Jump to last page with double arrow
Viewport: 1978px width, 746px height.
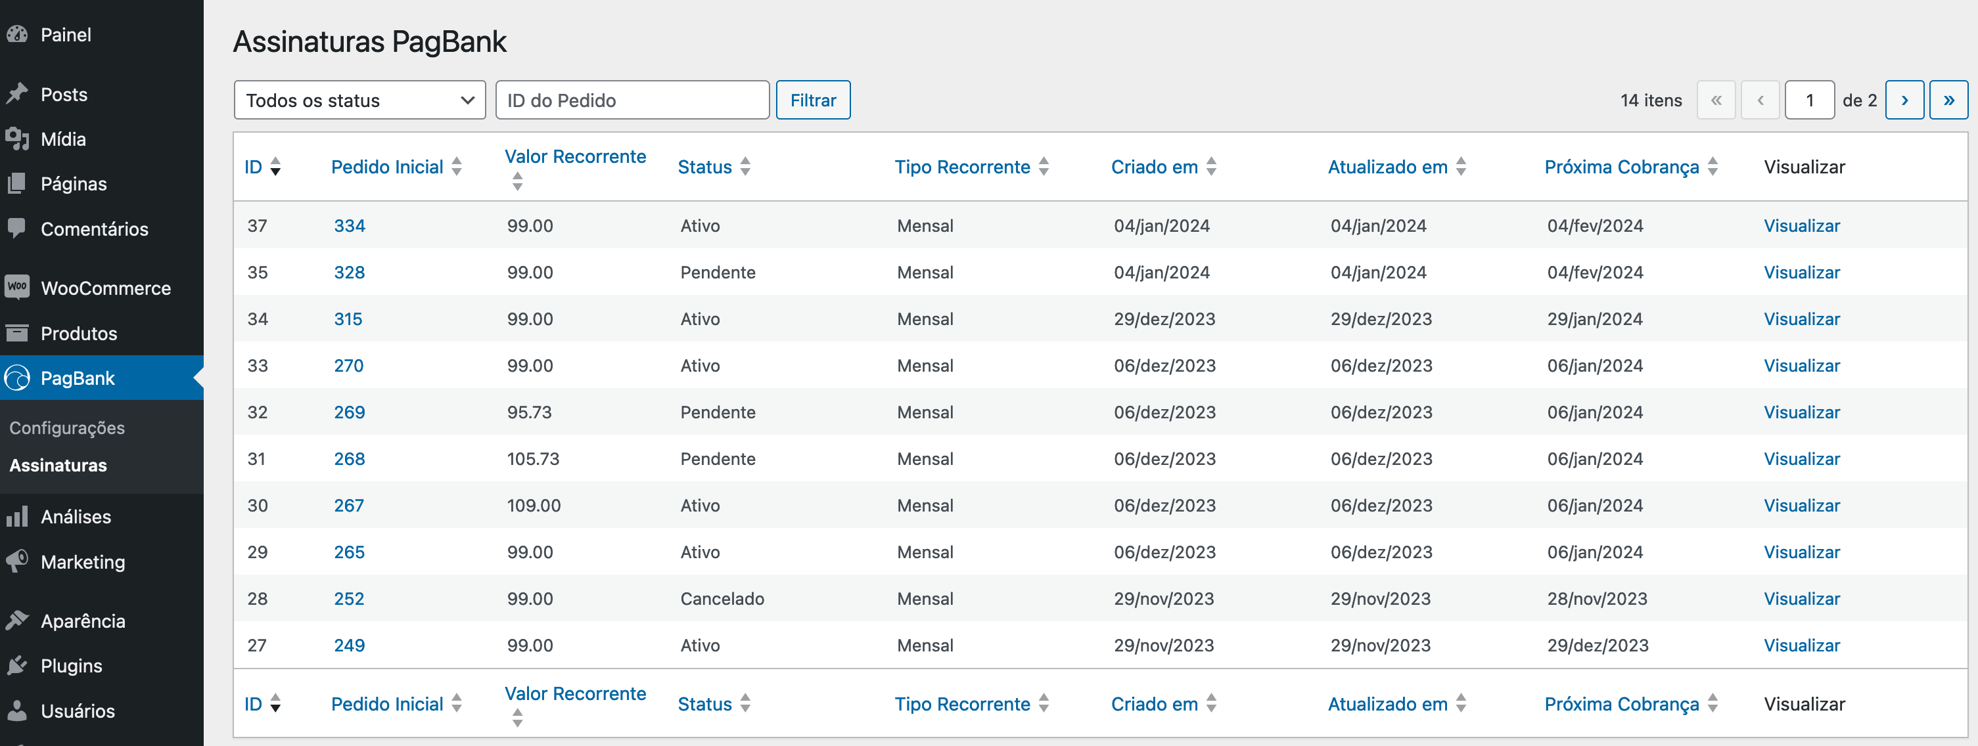tap(1949, 100)
